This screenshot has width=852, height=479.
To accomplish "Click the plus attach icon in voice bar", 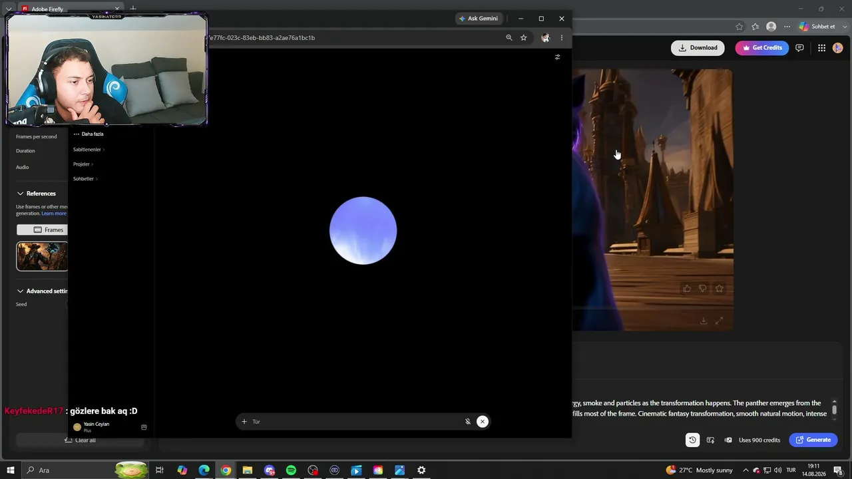I will point(244,422).
